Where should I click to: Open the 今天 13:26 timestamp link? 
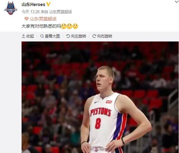tap(31, 12)
